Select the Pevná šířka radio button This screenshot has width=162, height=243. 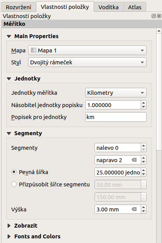coord(14,172)
